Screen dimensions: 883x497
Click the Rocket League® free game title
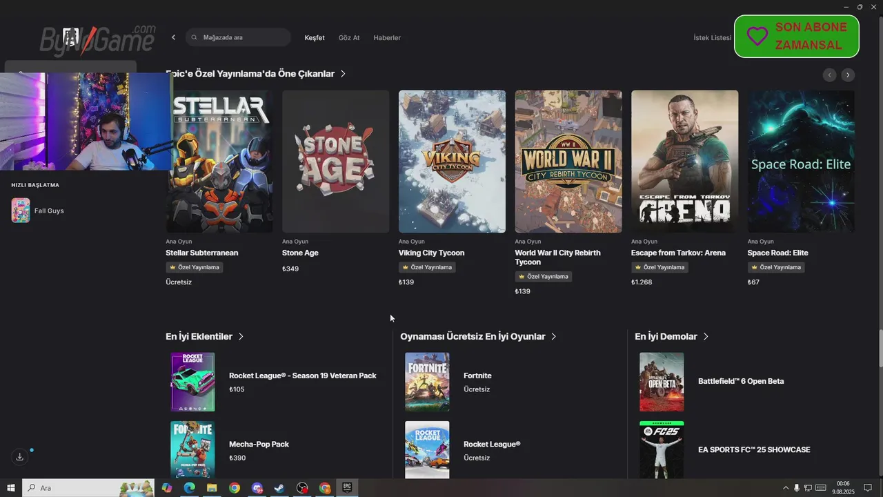492,445
